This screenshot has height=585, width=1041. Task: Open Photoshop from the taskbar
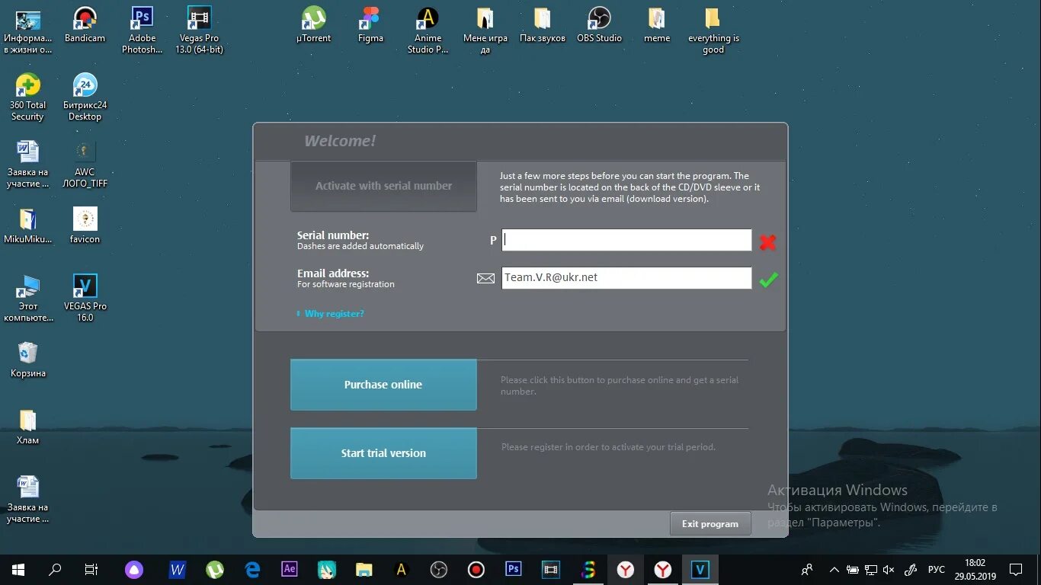click(514, 569)
